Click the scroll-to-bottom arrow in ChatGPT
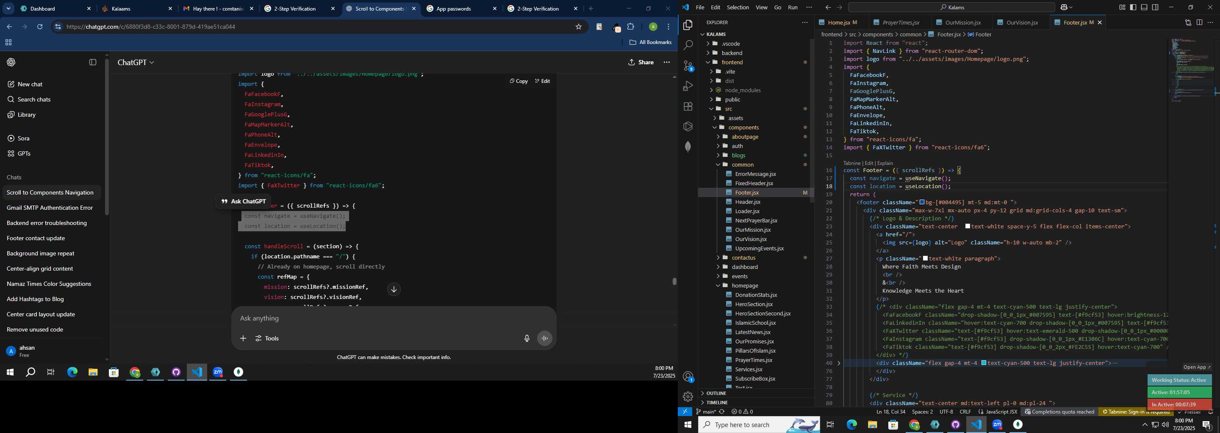Screen dimensions: 1220x433 [x=394, y=289]
